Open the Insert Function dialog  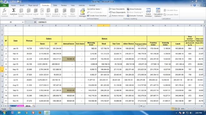point(4,12)
